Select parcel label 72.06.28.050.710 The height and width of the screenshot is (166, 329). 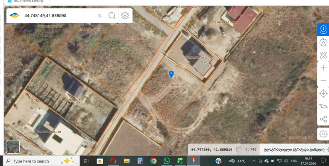49,131
